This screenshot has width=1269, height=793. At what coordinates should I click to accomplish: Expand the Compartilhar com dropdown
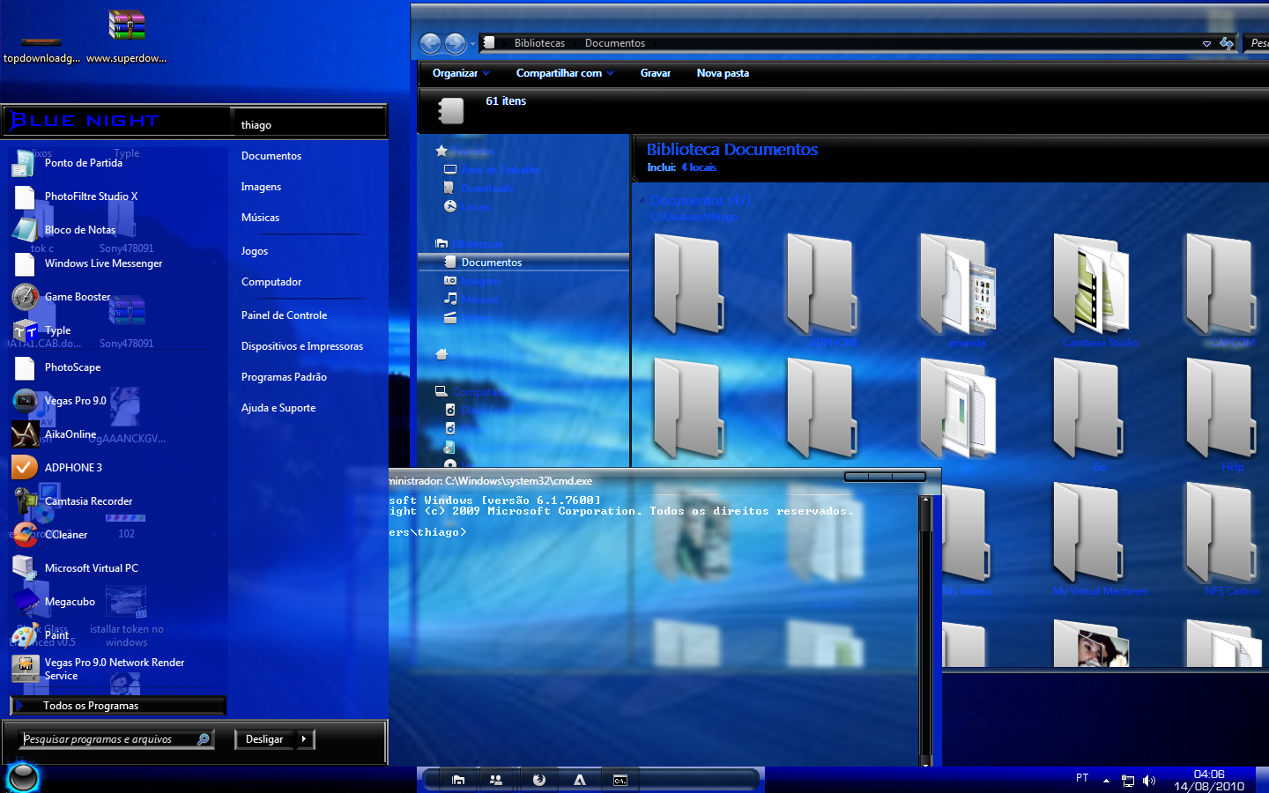pyautogui.click(x=564, y=73)
